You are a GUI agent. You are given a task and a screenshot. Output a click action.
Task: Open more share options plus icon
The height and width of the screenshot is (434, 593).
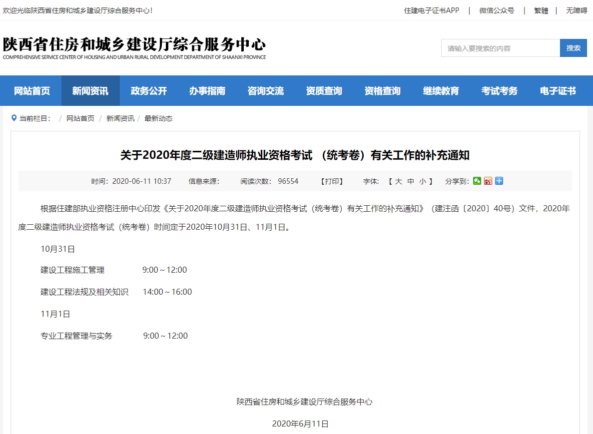click(499, 181)
